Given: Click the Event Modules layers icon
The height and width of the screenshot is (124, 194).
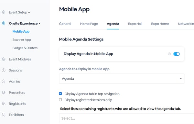Looking at the screenshot, I should [x=4, y=59].
